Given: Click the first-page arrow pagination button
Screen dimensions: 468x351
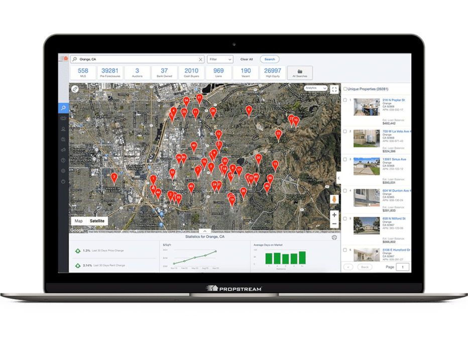Looking at the screenshot, I should (348, 267).
